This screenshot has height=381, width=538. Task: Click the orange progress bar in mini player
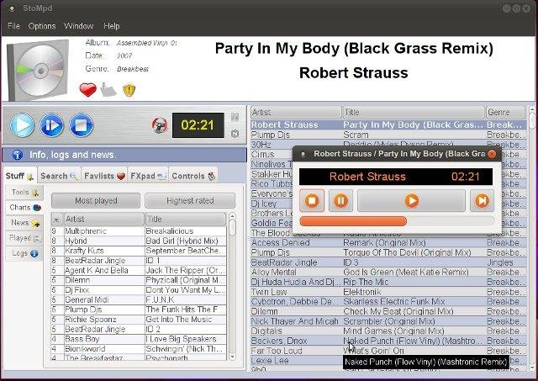[397, 221]
